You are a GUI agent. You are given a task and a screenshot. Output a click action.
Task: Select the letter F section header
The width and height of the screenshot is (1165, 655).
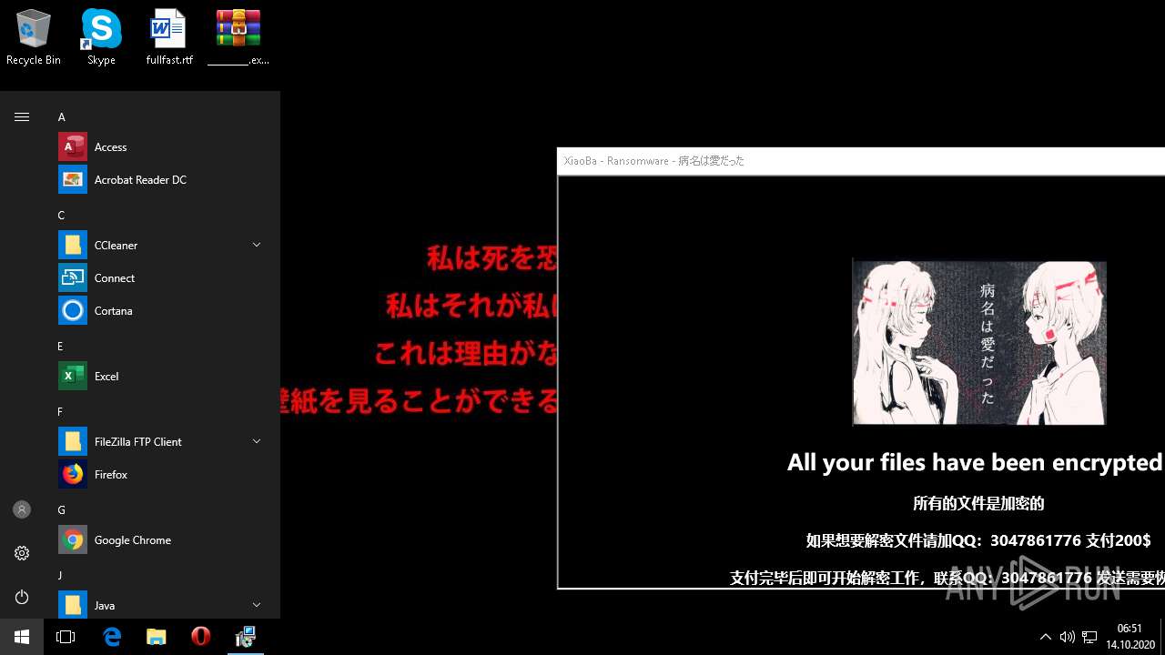click(61, 412)
